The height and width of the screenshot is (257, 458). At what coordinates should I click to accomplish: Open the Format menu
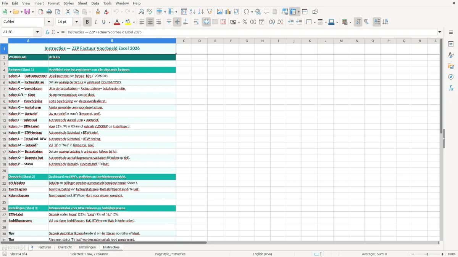pyautogui.click(x=53, y=3)
